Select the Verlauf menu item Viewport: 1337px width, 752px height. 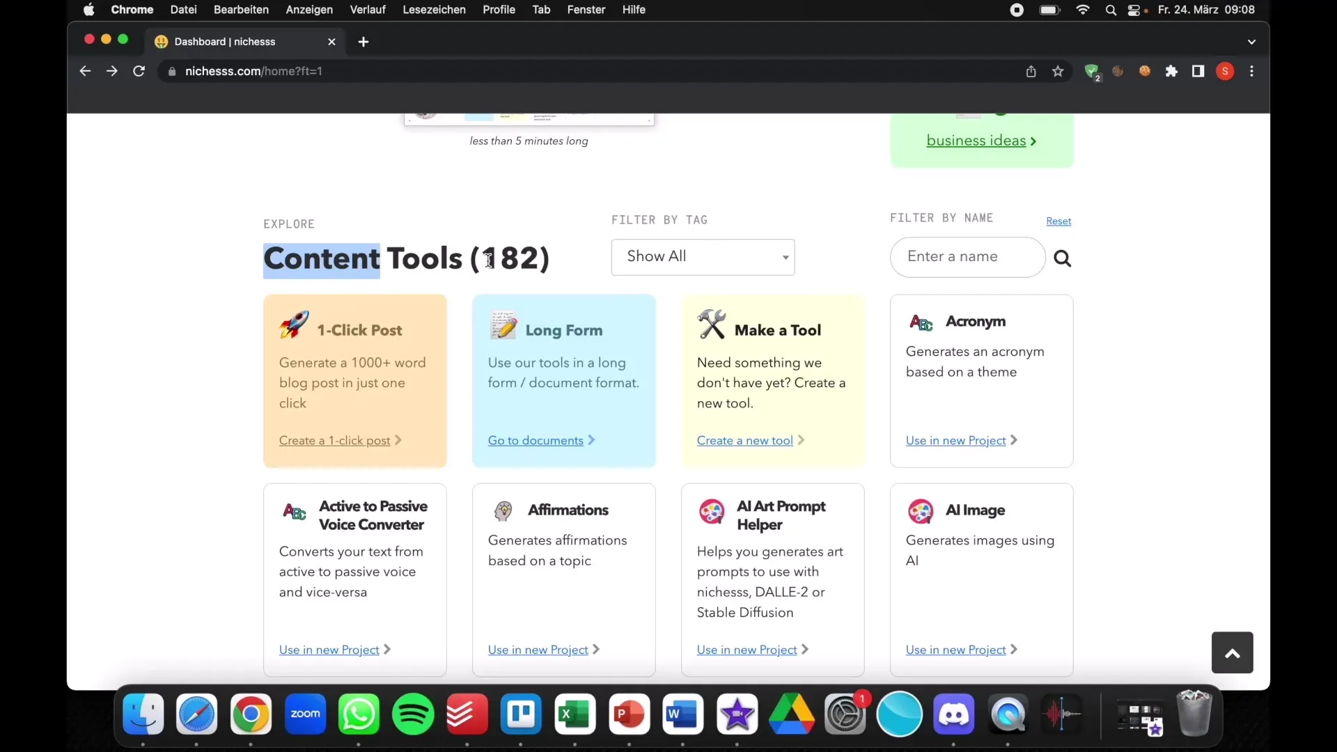pyautogui.click(x=367, y=9)
